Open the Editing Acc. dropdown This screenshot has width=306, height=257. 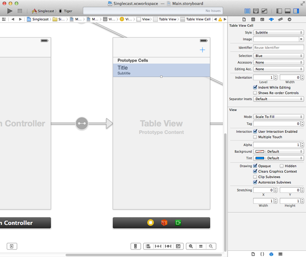(x=278, y=69)
